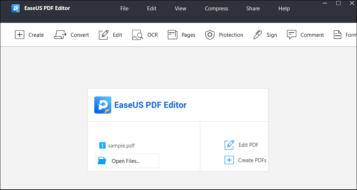The width and height of the screenshot is (357, 190).
Task: Open the Share menu
Action: [x=253, y=9]
